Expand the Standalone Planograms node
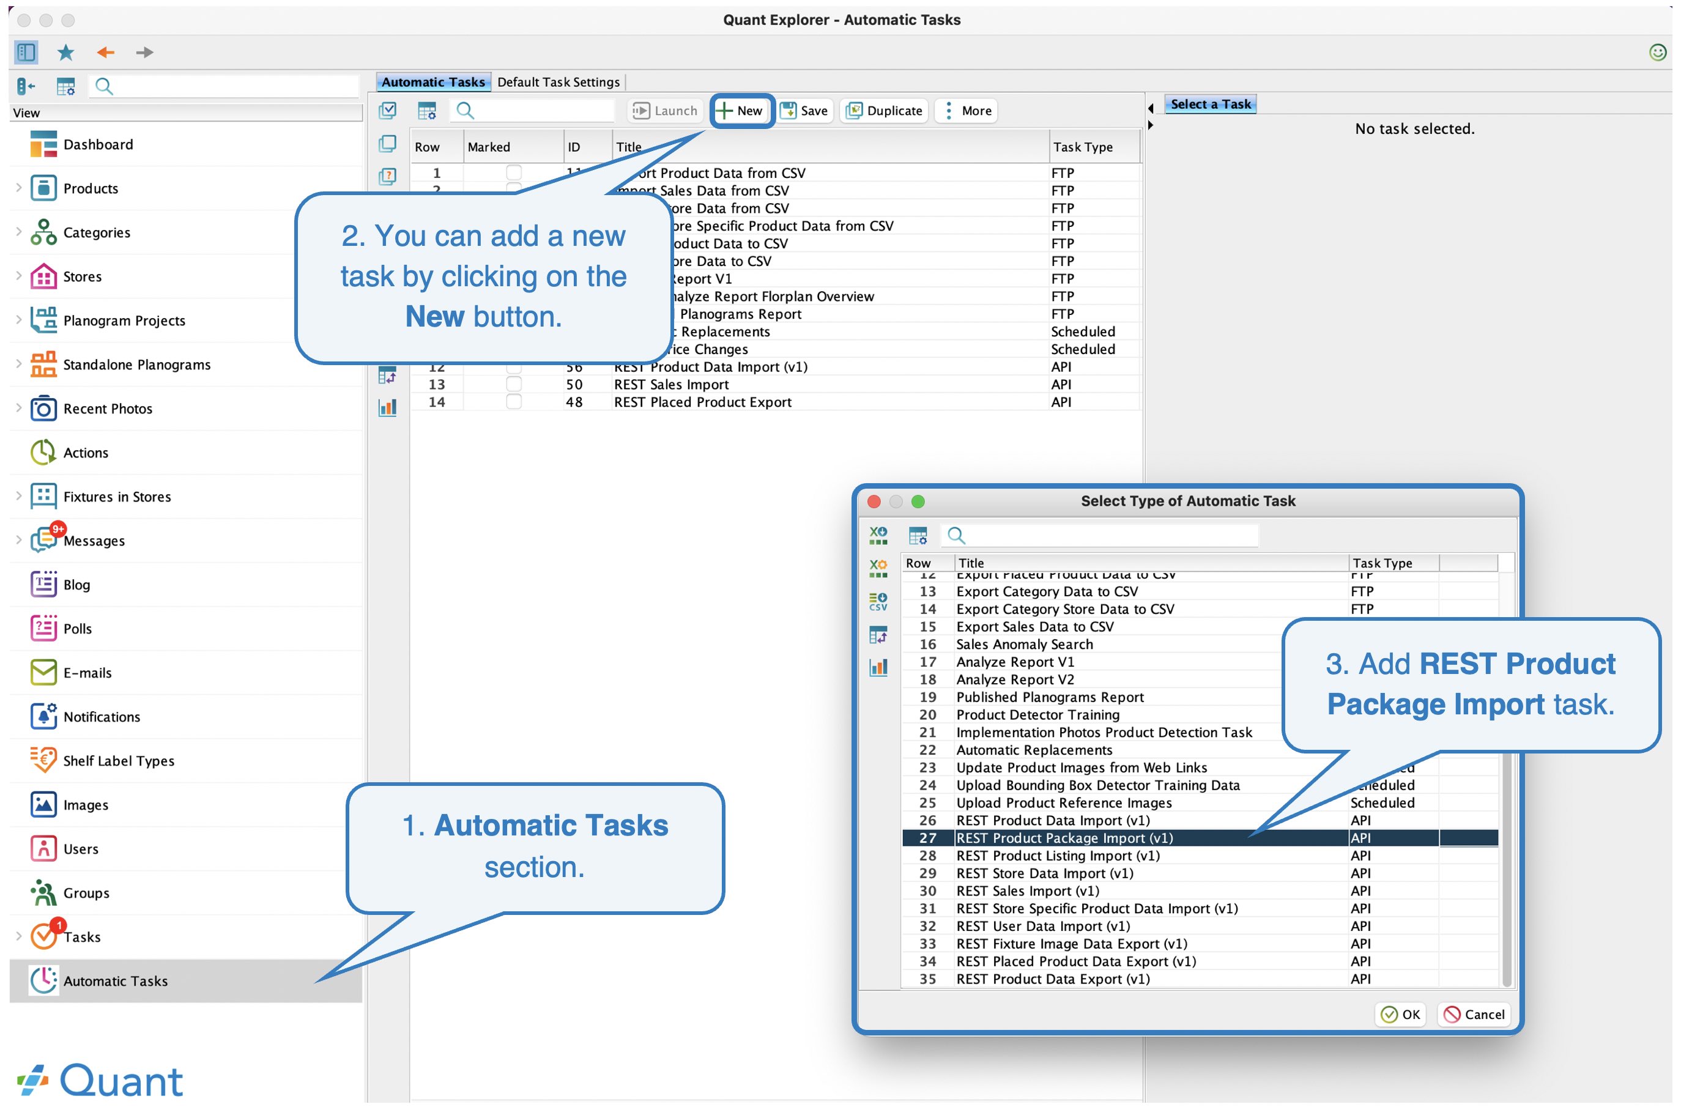This screenshot has width=1681, height=1107. coord(19,365)
